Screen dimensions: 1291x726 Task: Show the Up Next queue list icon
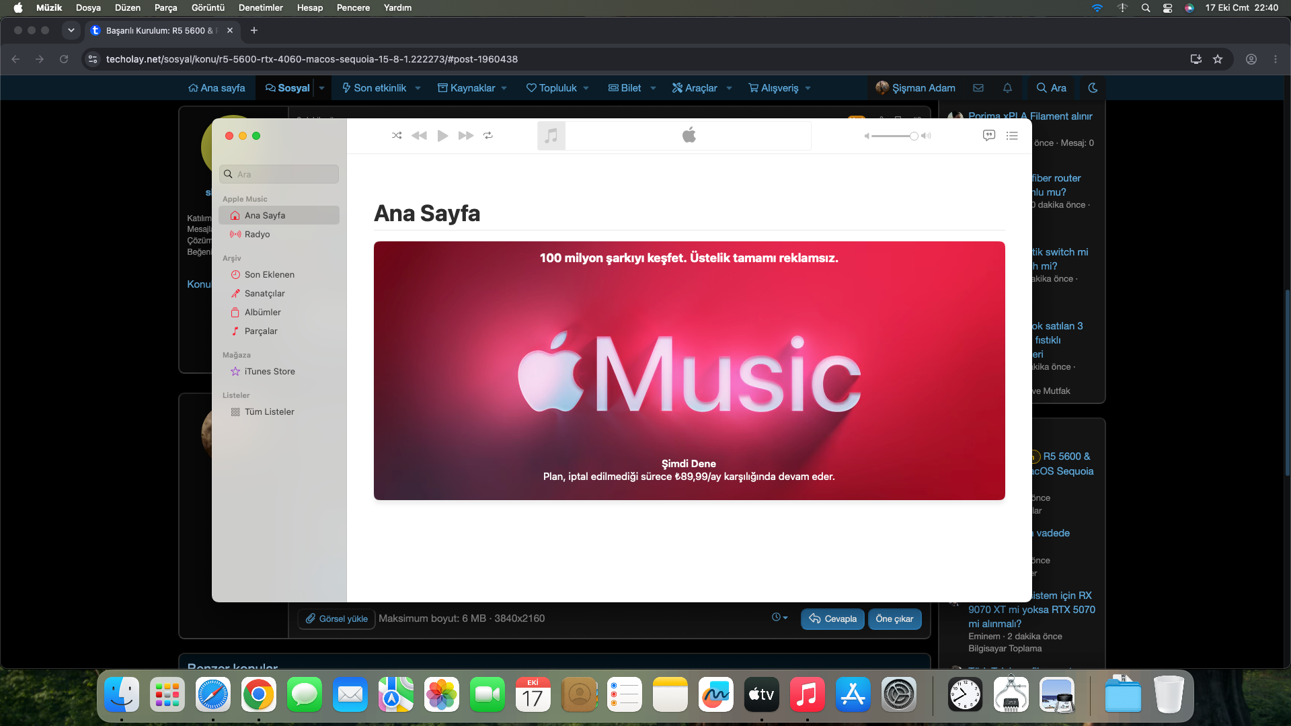[1012, 135]
